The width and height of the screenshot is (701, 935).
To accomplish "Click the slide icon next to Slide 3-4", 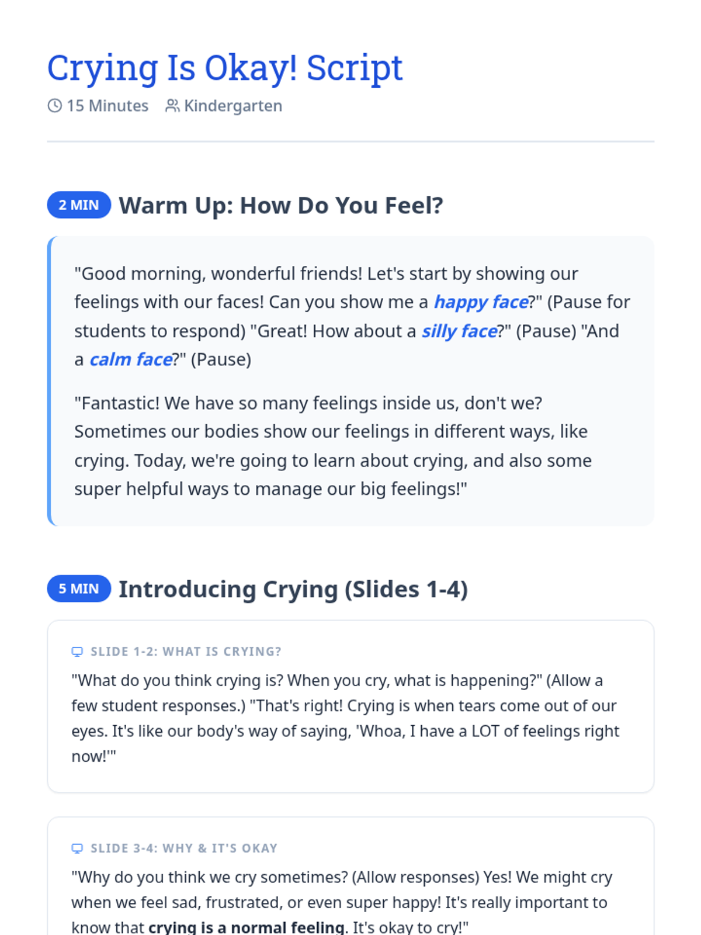I will click(x=77, y=849).
